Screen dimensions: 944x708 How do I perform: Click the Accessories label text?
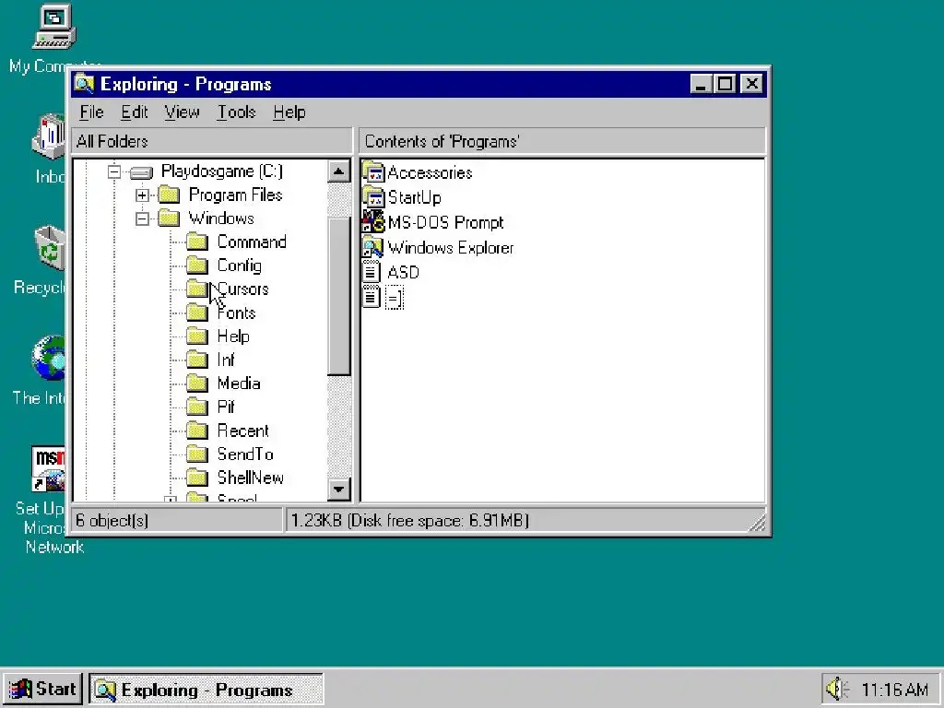[430, 172]
